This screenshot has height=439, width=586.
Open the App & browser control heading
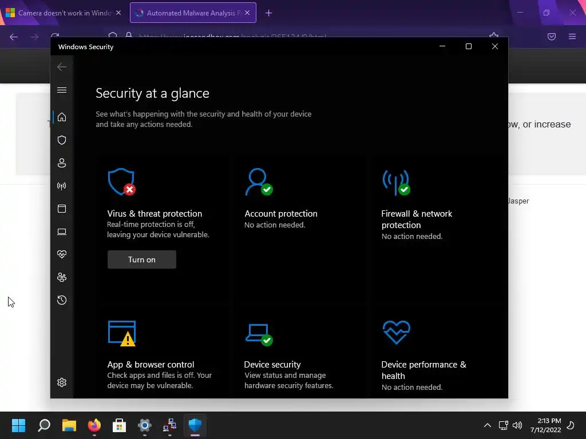coord(151,364)
